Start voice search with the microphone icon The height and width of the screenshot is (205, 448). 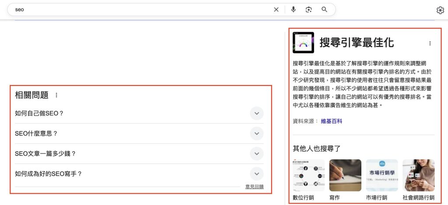(293, 10)
